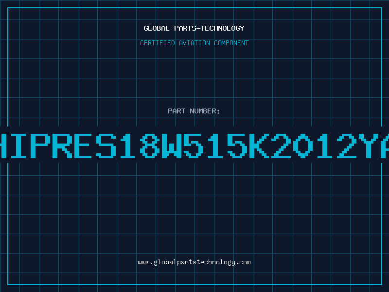This screenshot has height=292, width=389.
Task: Select the CERTIFIED AVIATION COMPONENT subtitle
Action: click(194, 43)
